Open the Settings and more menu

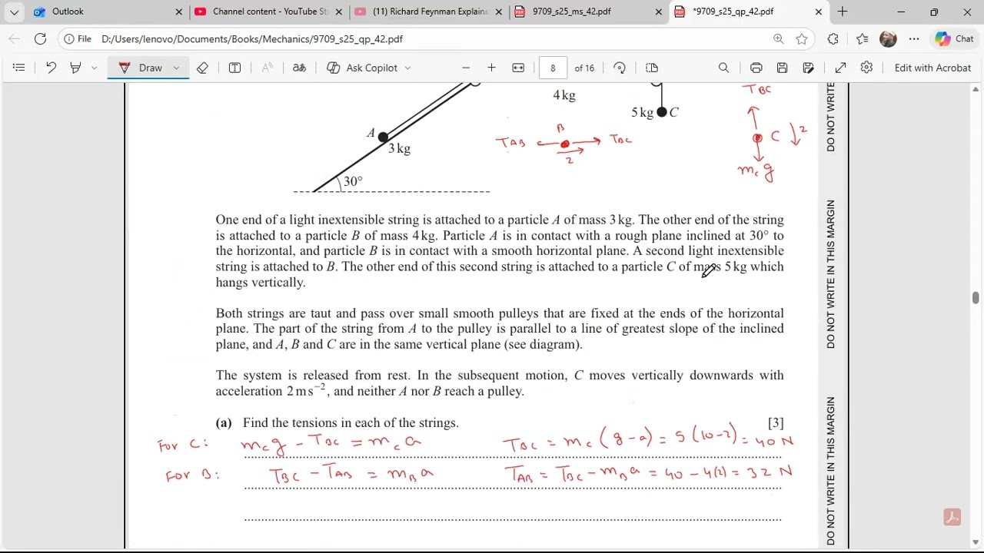(x=914, y=38)
